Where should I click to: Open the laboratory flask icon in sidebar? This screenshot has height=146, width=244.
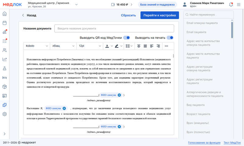(x=5, y=68)
